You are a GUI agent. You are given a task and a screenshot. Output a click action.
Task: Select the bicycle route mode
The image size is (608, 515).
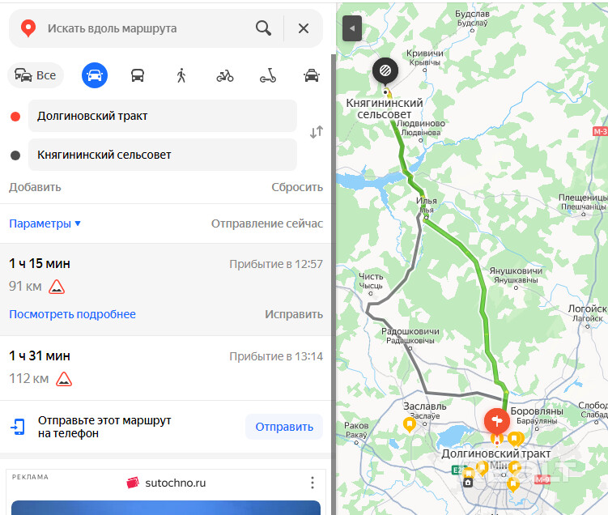click(225, 75)
